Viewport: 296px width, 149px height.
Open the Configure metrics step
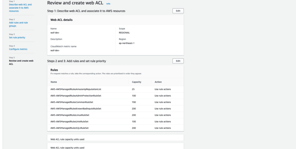click(x=18, y=49)
